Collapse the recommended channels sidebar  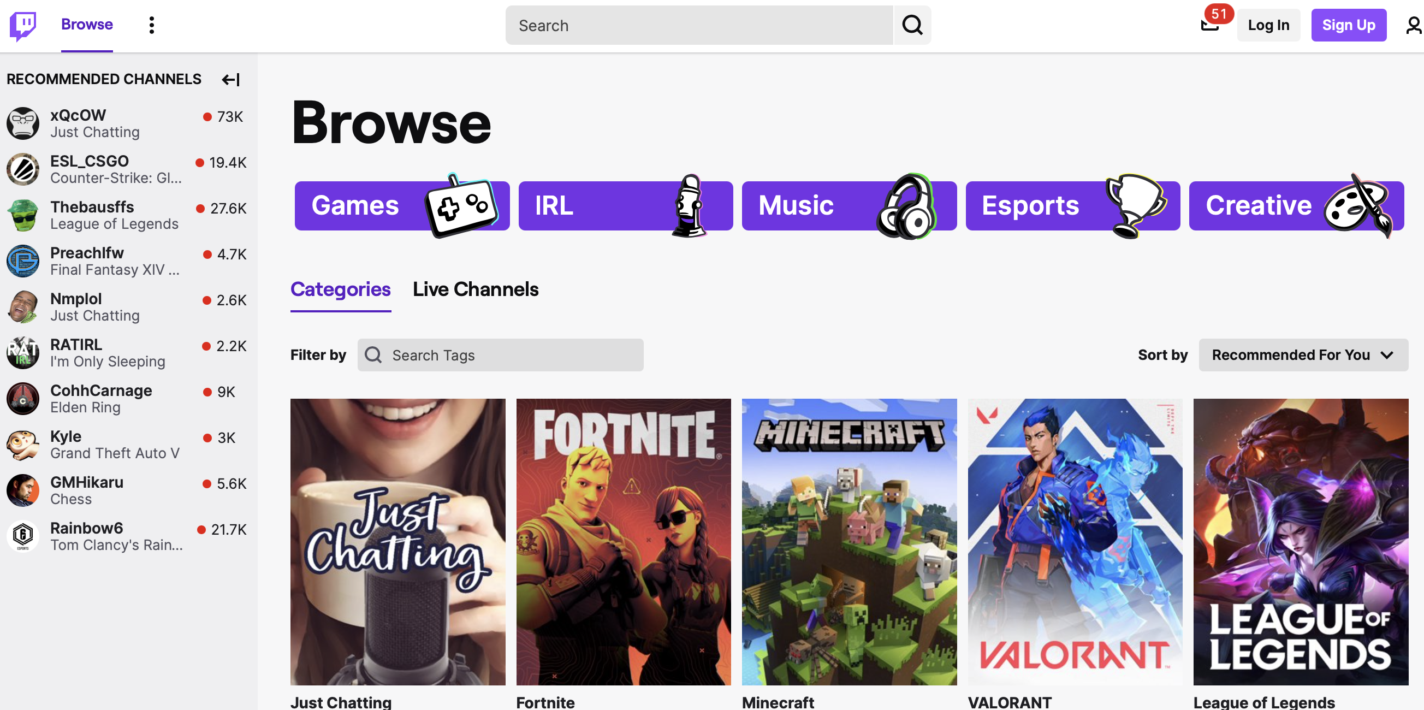[230, 80]
